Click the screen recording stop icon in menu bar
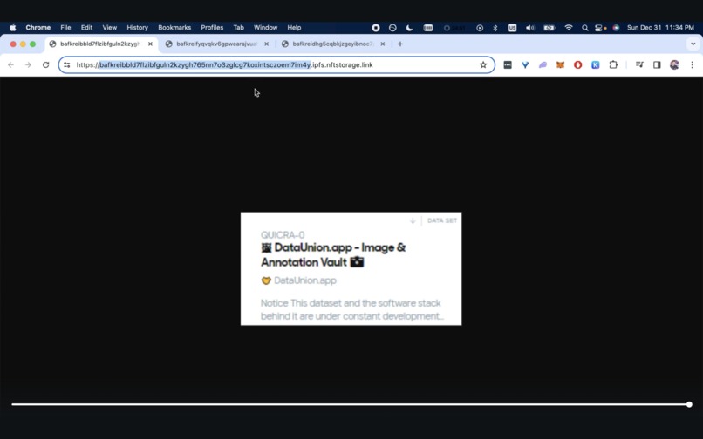The width and height of the screenshot is (703, 439). 376,28
